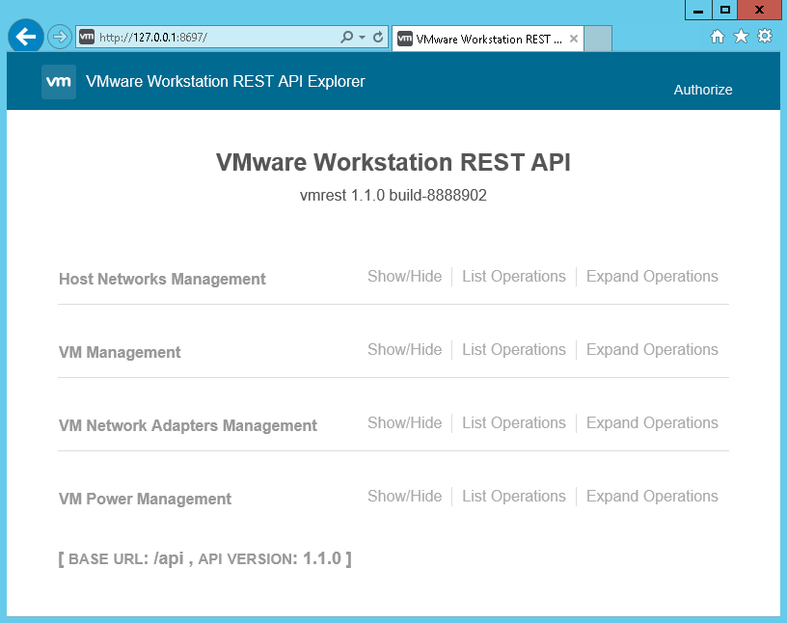List Operations for VM Network Adapters Management
Viewport: 787px width, 623px height.
514,423
